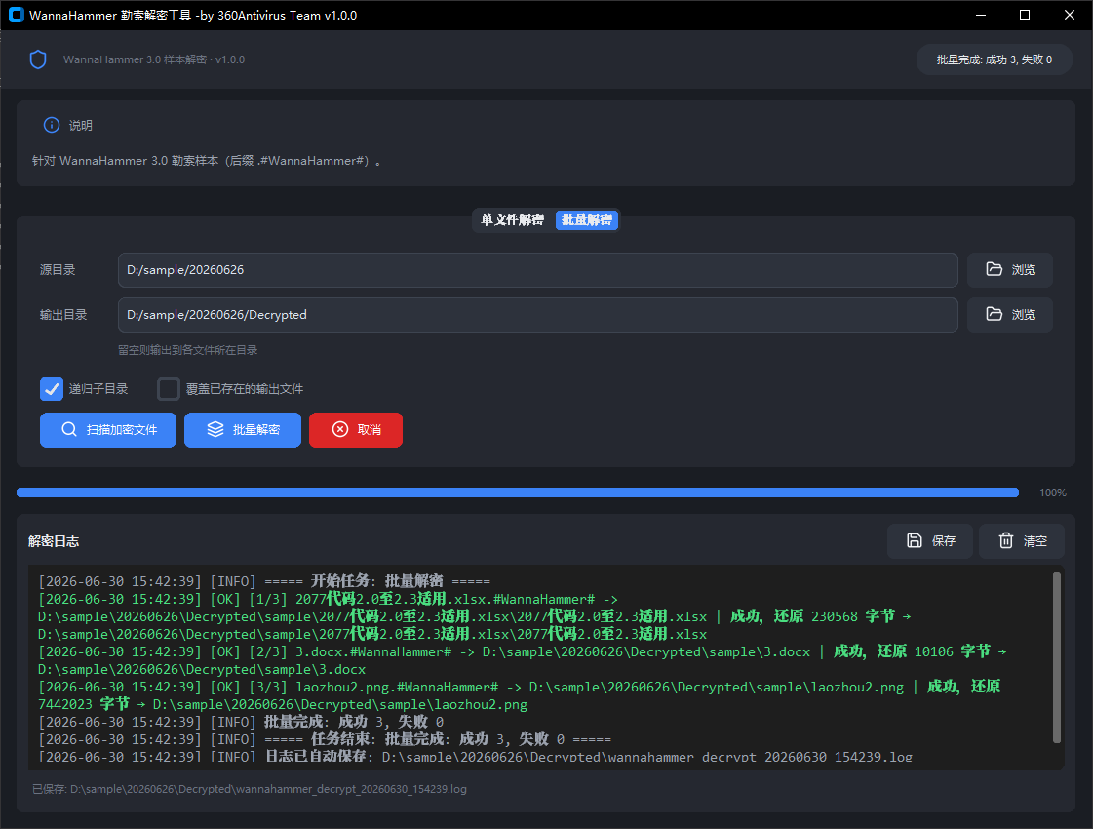The image size is (1093, 829).
Task: Click the 浏览 text for output directory
Action: [x=1024, y=315]
